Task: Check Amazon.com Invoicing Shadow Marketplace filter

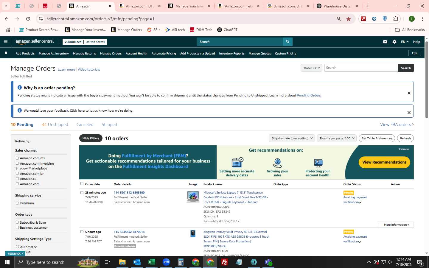Action: [17, 163]
